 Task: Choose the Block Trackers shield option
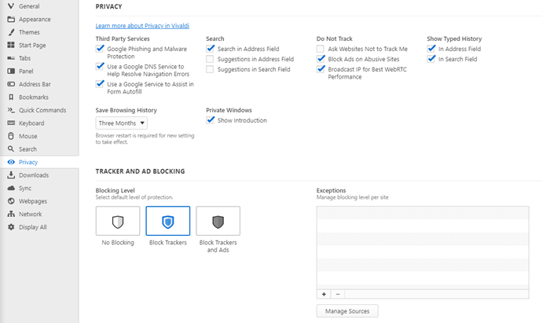[168, 221]
